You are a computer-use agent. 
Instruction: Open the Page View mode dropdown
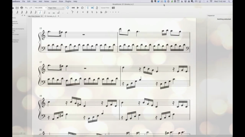tap(56, 8)
